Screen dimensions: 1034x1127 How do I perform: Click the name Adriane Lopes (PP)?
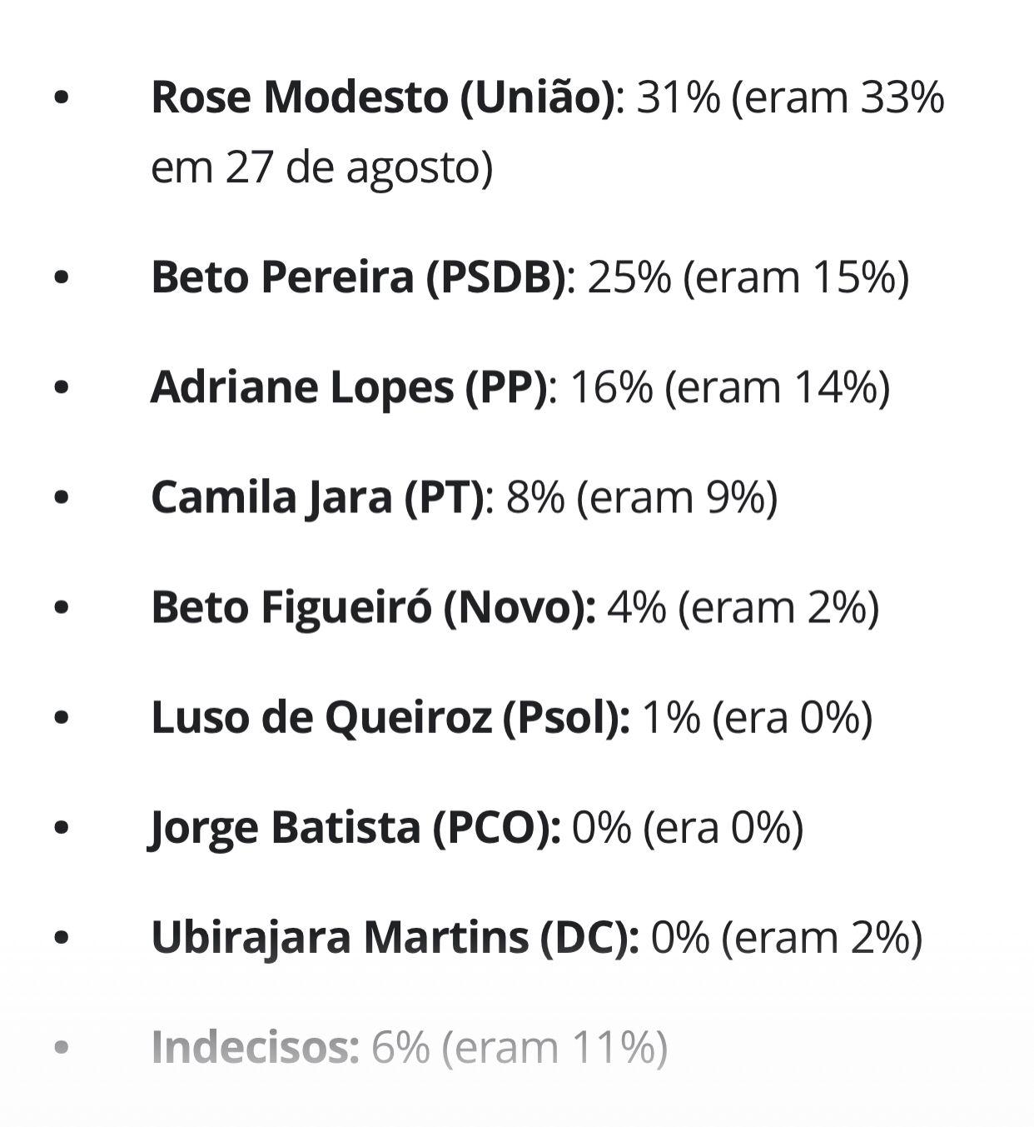(348, 387)
